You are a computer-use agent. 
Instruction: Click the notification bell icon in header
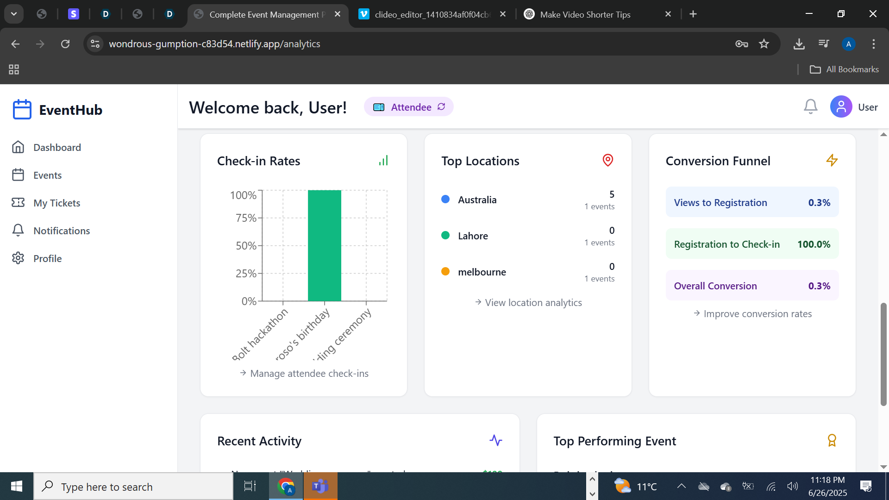click(x=810, y=107)
